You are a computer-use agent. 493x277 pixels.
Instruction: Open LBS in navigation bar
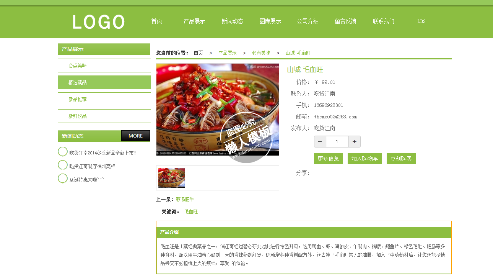tap(421, 21)
